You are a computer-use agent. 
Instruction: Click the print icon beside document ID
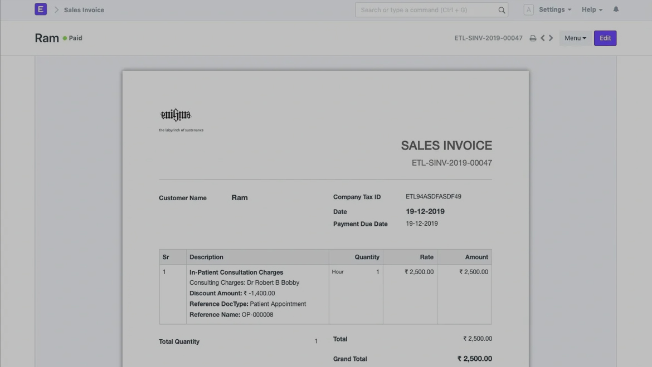pyautogui.click(x=533, y=38)
